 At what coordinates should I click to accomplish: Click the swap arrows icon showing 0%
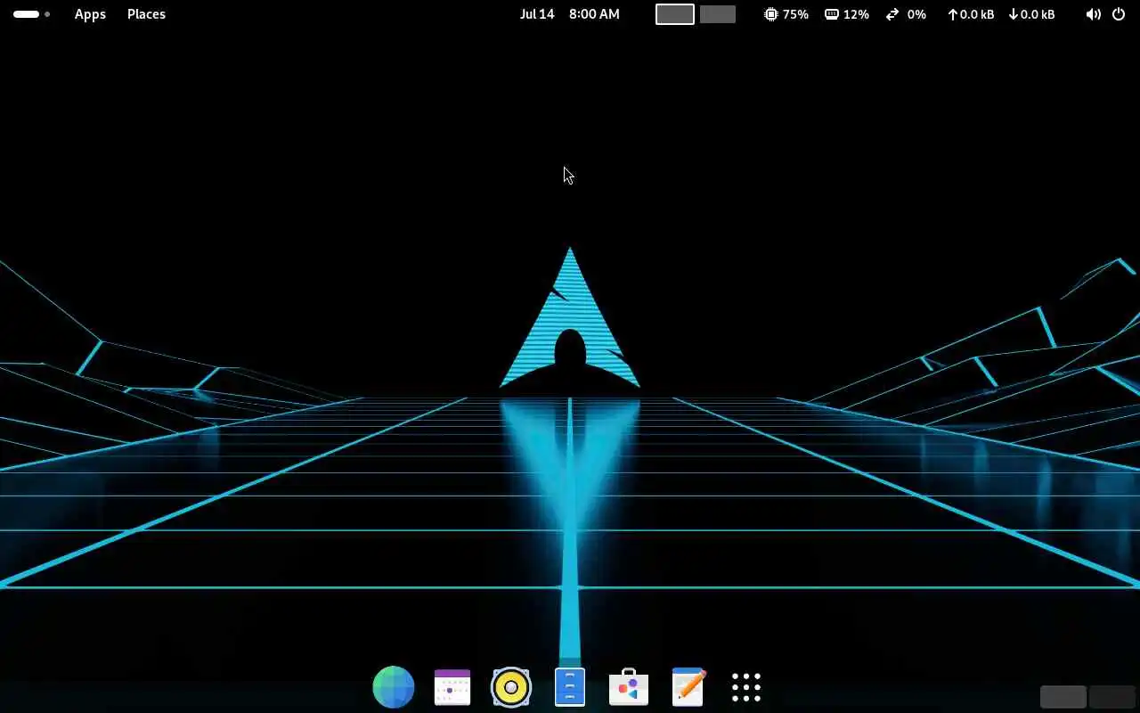[892, 14]
